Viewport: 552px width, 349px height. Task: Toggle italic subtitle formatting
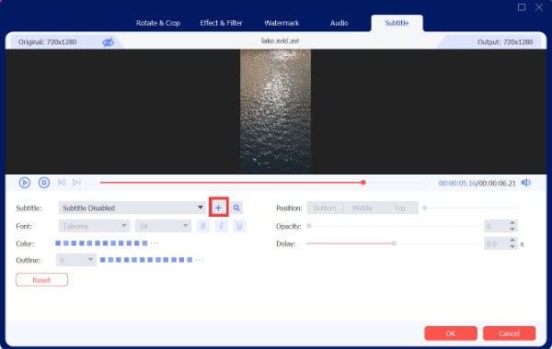point(221,226)
